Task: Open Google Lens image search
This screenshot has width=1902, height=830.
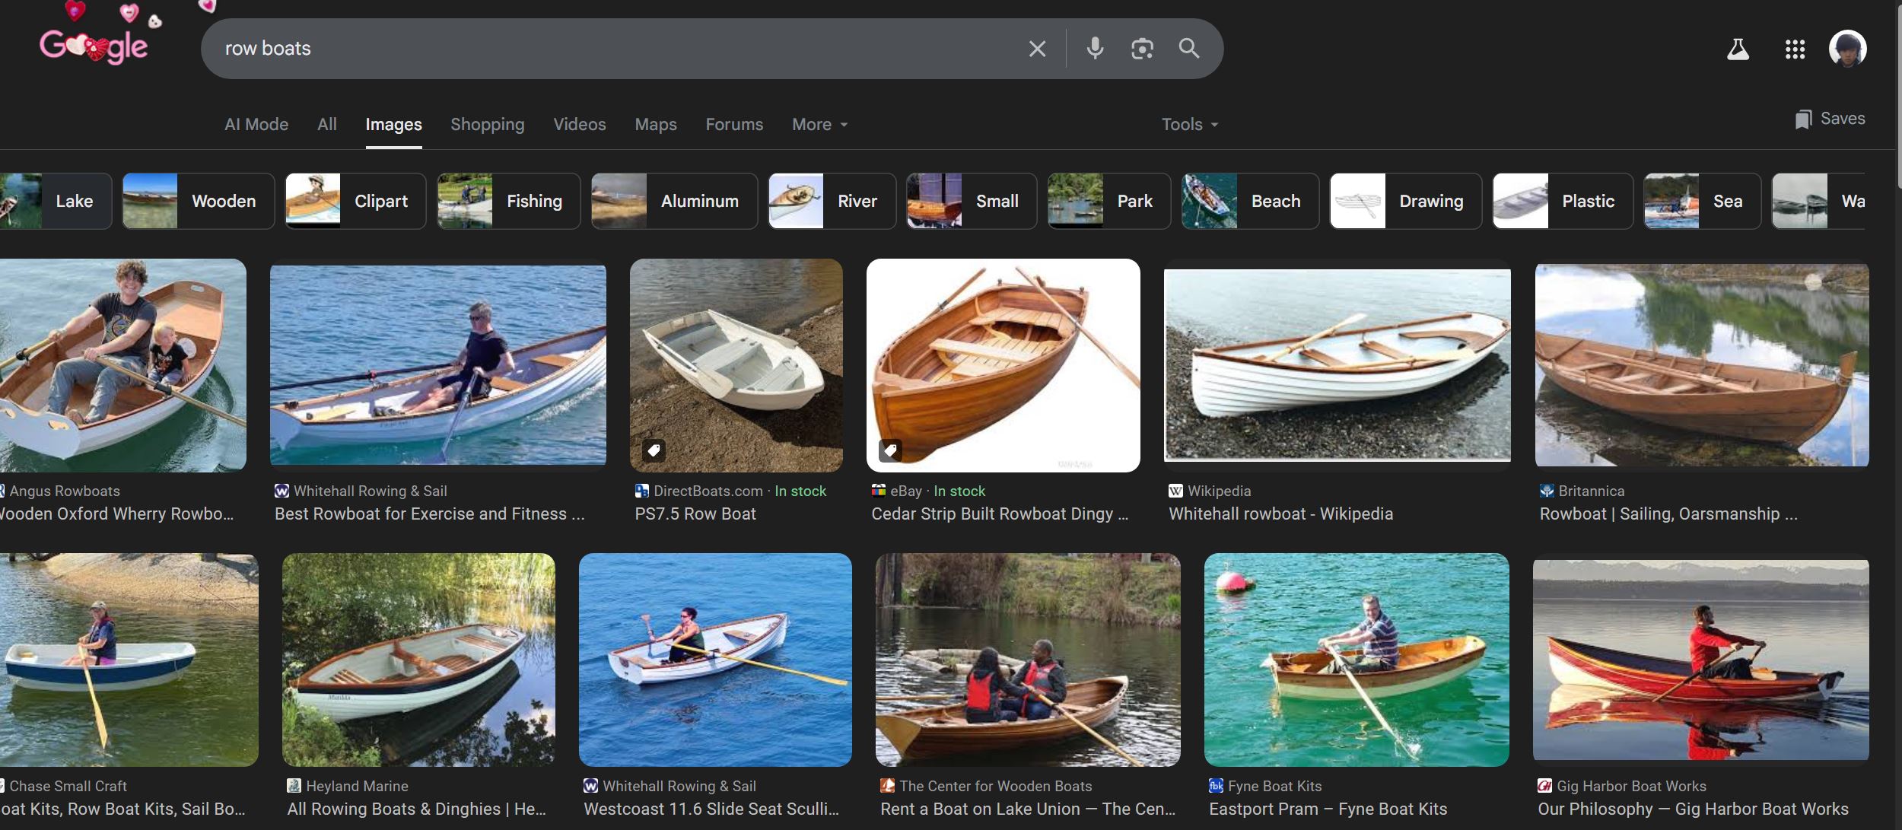Action: coord(1142,49)
